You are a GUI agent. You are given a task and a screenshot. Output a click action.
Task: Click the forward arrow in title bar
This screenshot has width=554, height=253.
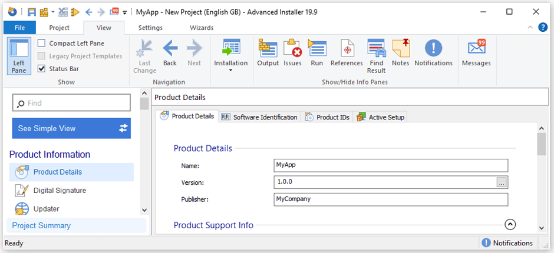[x=101, y=12]
